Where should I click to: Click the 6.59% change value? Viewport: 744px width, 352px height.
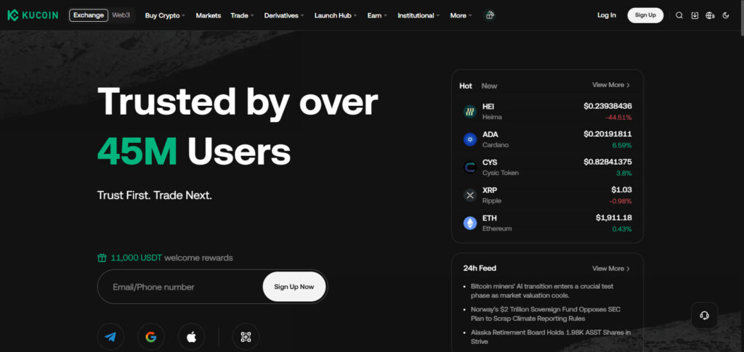(622, 145)
